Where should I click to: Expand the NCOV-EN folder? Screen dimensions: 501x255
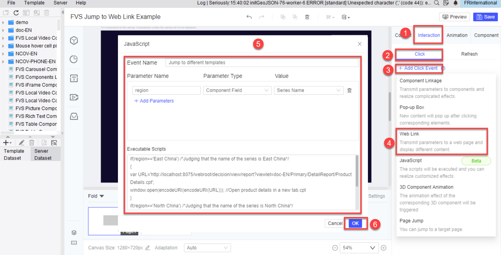(x=3, y=54)
